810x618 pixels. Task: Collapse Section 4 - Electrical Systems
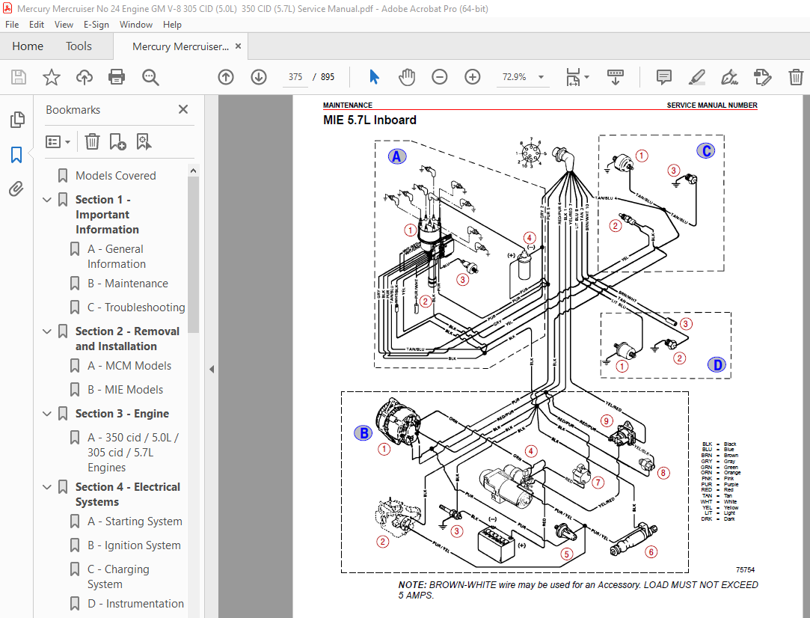47,487
